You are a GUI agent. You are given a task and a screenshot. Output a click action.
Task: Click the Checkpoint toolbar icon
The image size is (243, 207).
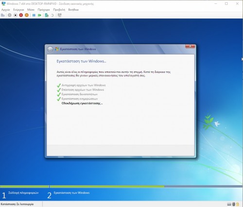click(47, 15)
